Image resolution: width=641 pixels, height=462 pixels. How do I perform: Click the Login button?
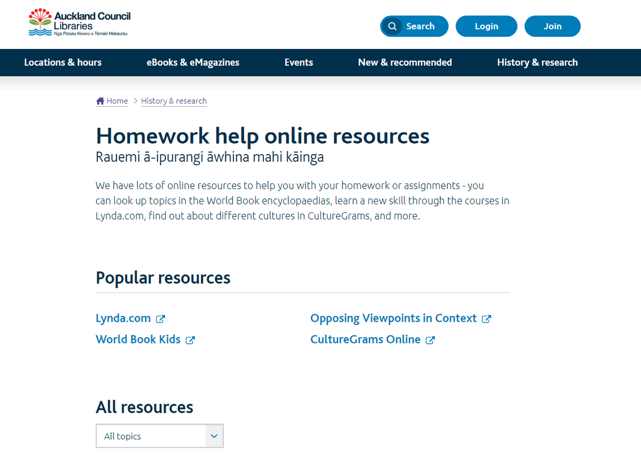pyautogui.click(x=487, y=26)
